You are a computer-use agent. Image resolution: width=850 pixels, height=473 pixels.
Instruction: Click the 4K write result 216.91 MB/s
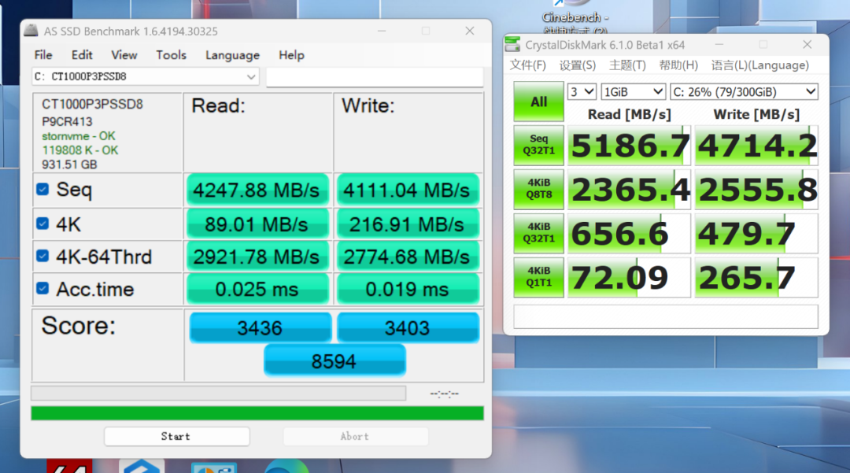pyautogui.click(x=407, y=224)
